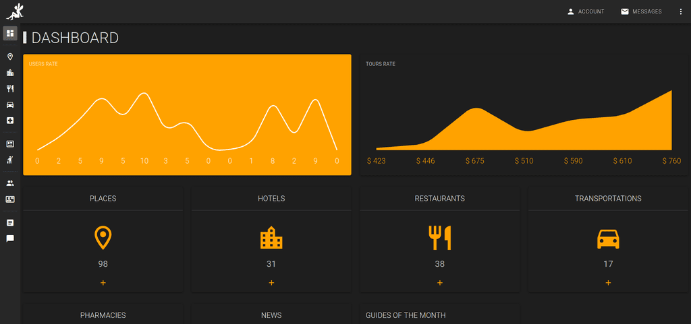Open the sidebar document-list icon

point(10,223)
